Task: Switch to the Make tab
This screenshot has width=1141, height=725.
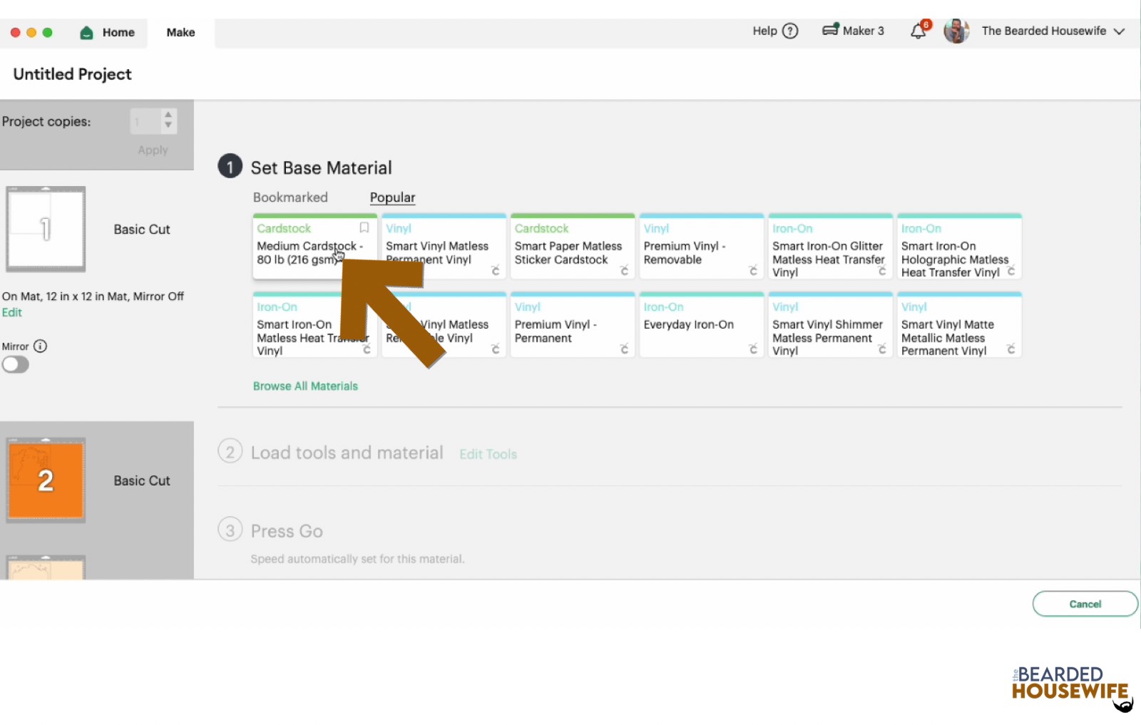Action: click(x=180, y=32)
